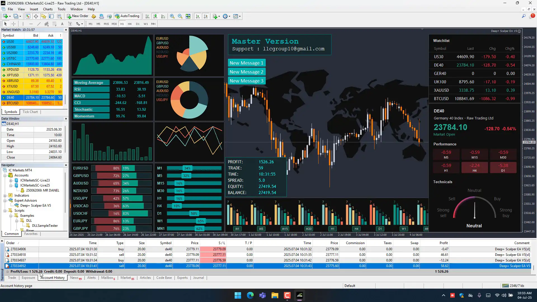Screen dimensions: 537x302
Task: Open the Charts menu
Action: click(x=48, y=9)
